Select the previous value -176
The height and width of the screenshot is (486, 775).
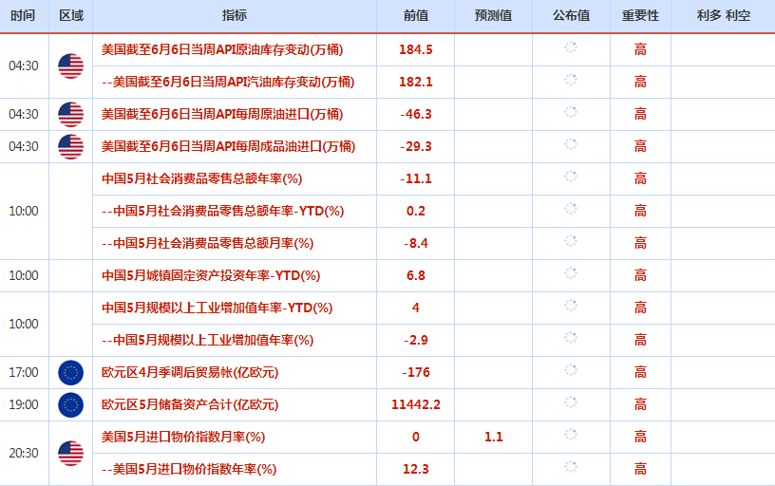coord(416,372)
